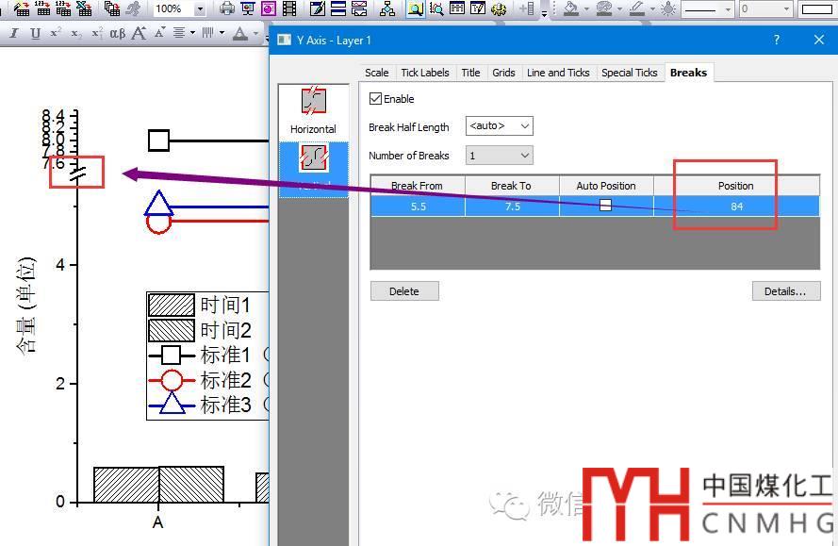Screen dimensions: 838x546
Task: Uncheck the Enable checkbox for breaks
Action: tap(376, 99)
